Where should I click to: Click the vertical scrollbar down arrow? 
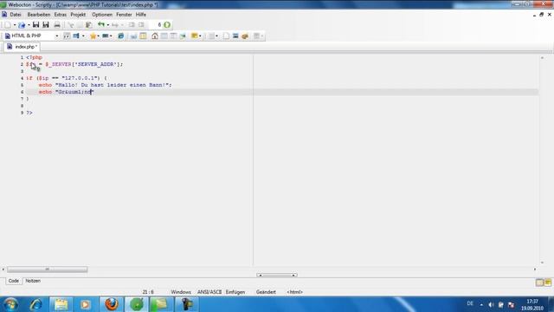[x=543, y=263]
